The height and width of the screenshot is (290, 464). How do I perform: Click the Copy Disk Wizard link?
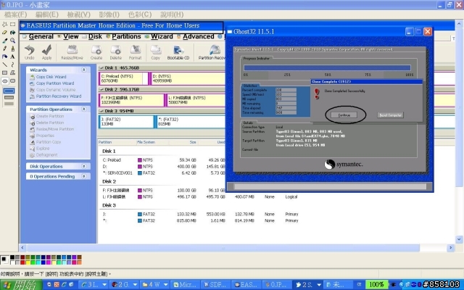(x=51, y=77)
